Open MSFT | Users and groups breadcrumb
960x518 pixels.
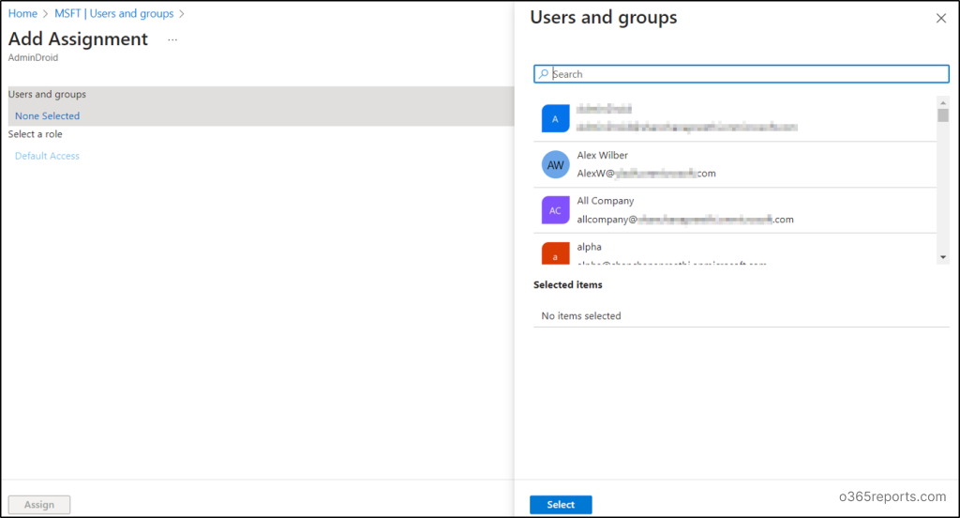tap(113, 13)
